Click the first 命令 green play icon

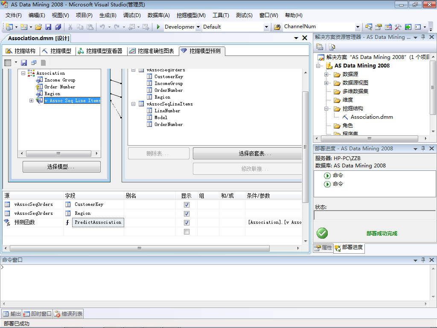tap(327, 176)
